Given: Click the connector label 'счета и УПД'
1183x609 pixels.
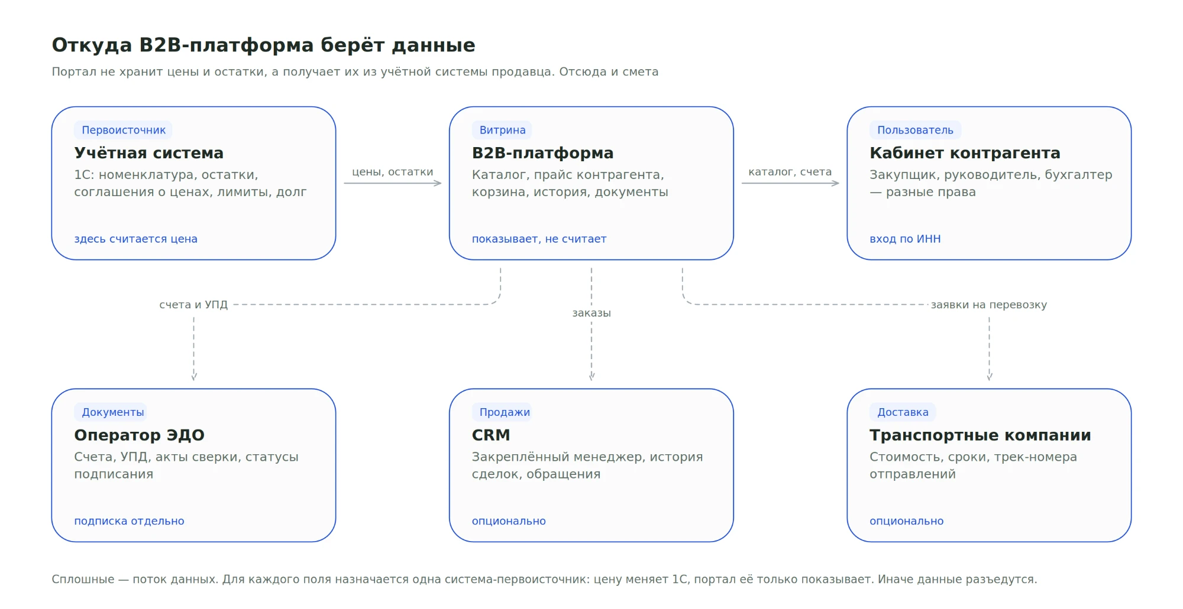Looking at the screenshot, I should click(x=193, y=305).
